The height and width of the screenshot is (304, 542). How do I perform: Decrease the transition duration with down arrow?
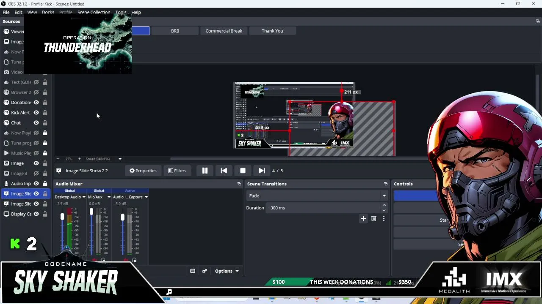click(384, 210)
